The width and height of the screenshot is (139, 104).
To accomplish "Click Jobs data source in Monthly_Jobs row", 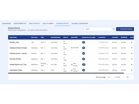I will 33,42.
